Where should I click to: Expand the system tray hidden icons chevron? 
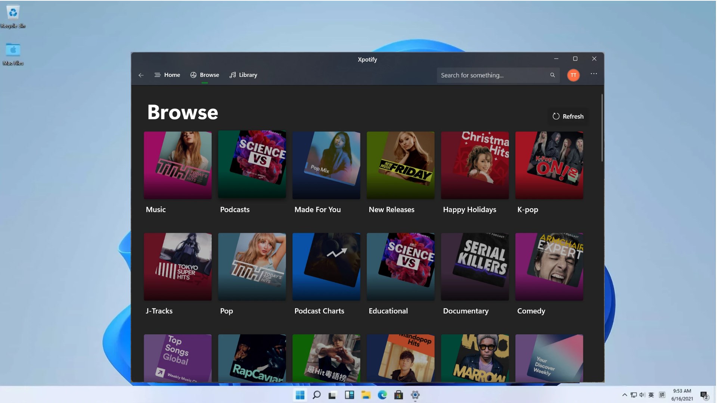click(624, 395)
